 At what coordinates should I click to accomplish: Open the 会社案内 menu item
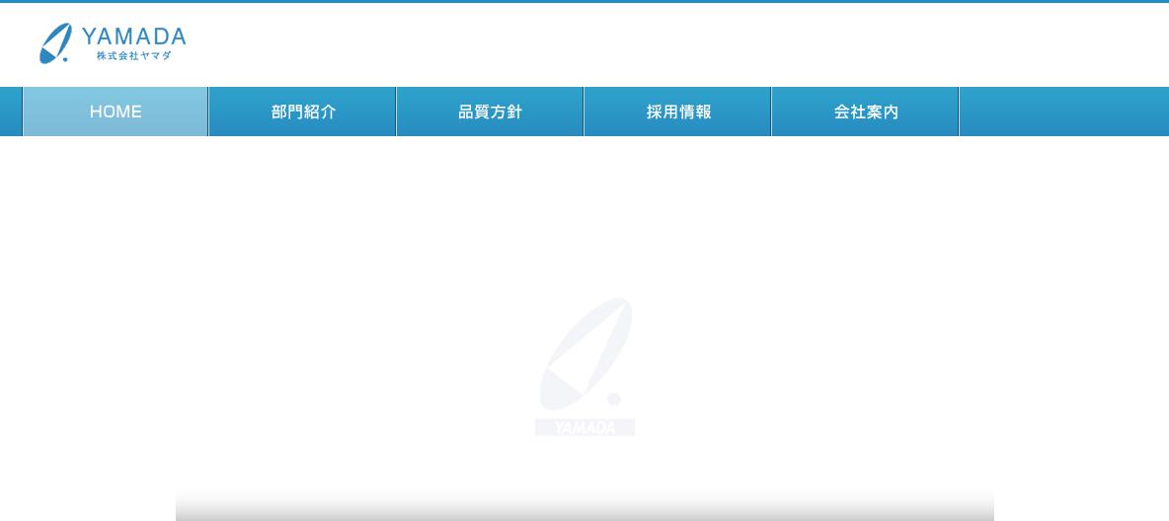tap(866, 112)
